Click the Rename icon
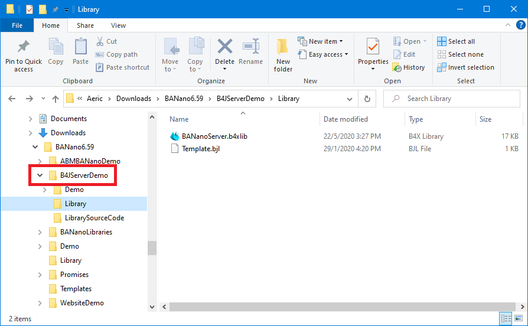This screenshot has width=528, height=326. [251, 46]
